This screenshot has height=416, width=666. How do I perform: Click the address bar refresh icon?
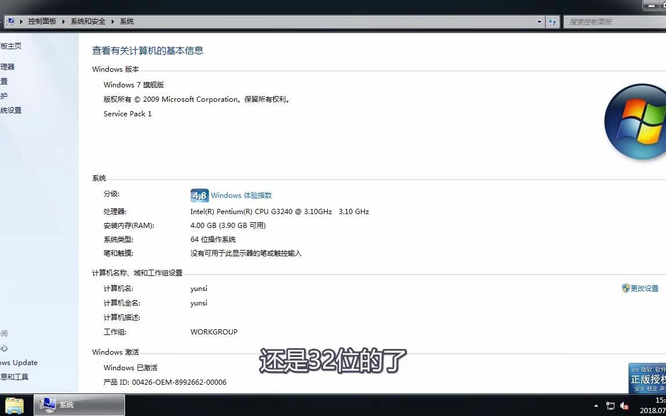pyautogui.click(x=552, y=21)
